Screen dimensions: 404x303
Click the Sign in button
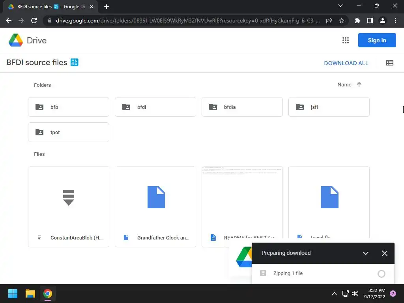click(377, 40)
